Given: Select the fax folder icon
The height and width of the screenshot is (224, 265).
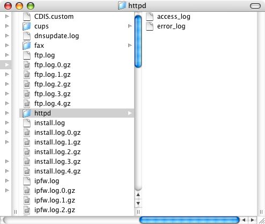Looking at the screenshot, I should (x=27, y=46).
